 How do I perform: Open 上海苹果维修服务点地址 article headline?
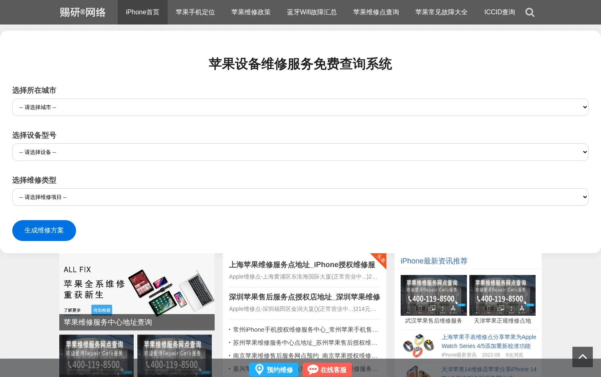[302, 265]
